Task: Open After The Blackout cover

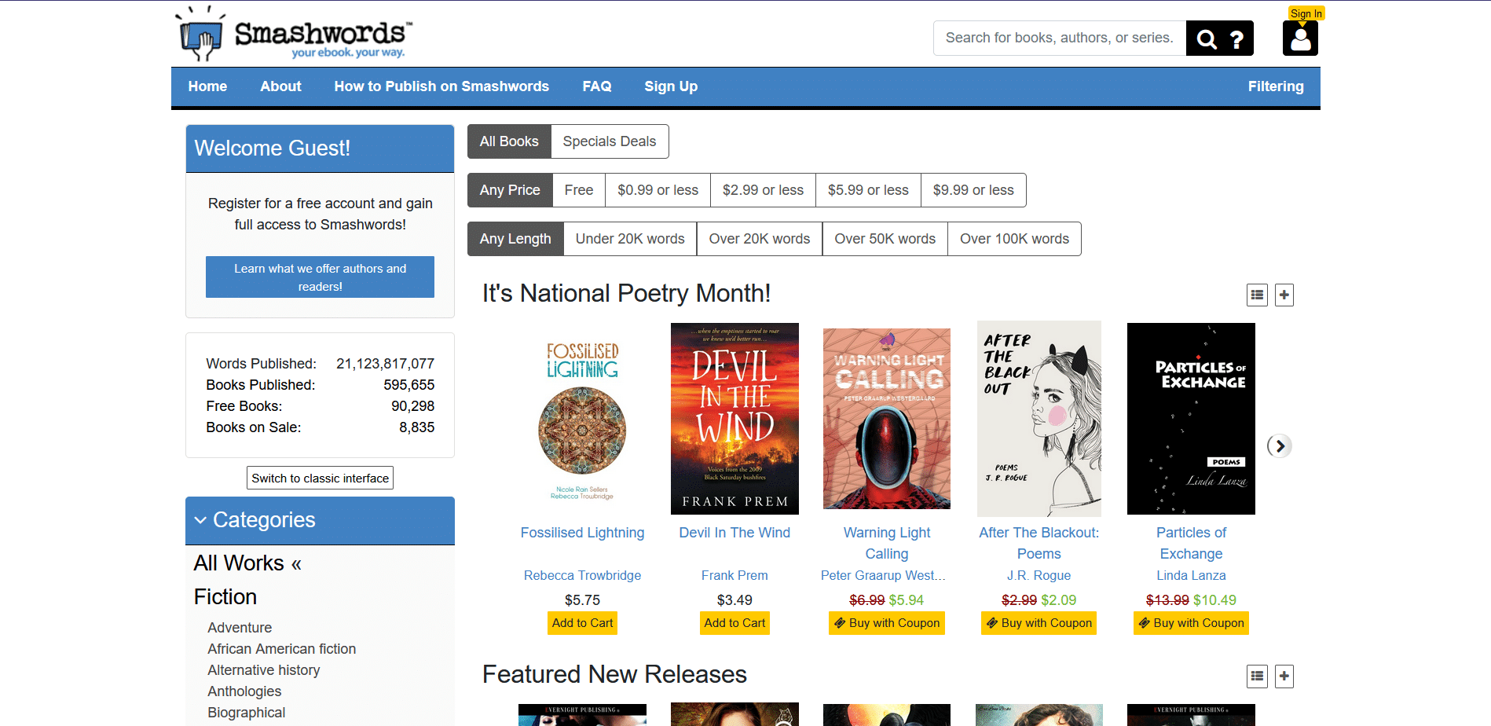Action: click(1039, 419)
